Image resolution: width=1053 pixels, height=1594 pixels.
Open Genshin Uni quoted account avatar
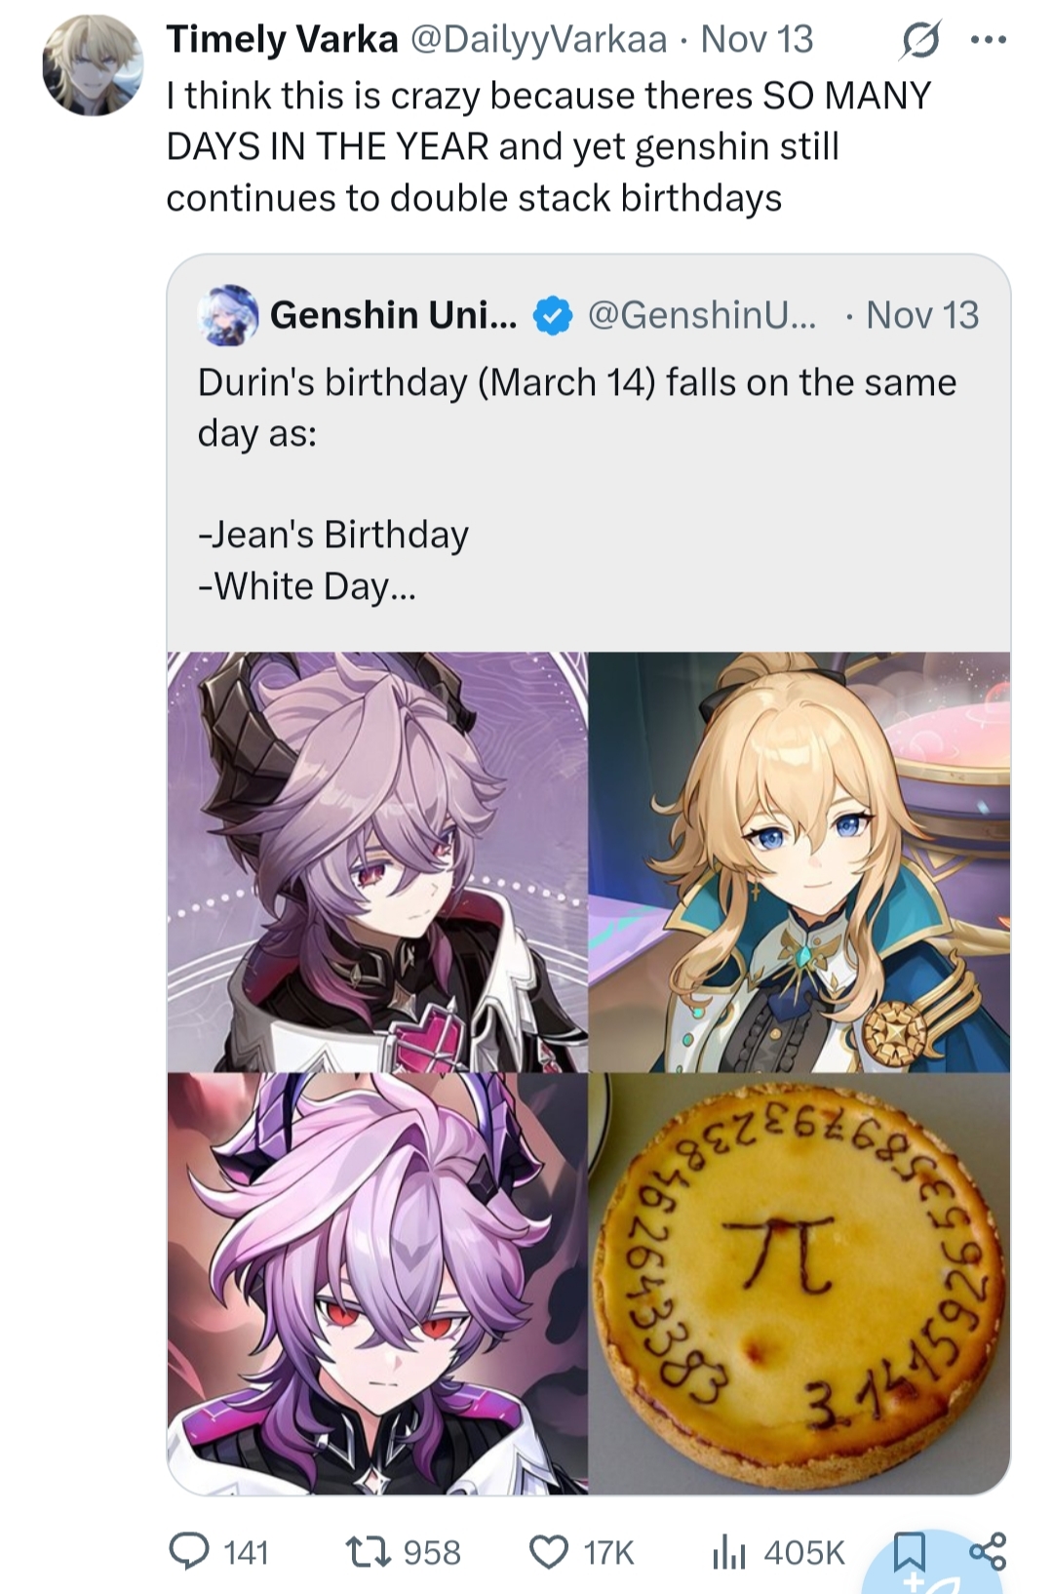coord(227,315)
